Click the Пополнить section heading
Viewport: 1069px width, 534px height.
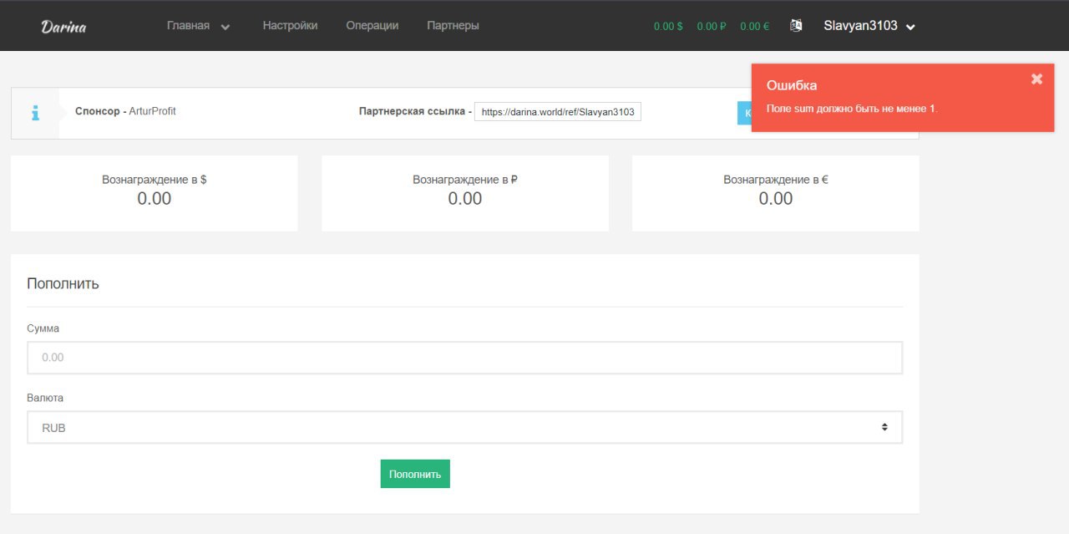tap(63, 283)
